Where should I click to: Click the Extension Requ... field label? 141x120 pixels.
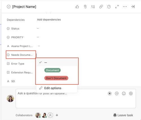tap(22, 73)
